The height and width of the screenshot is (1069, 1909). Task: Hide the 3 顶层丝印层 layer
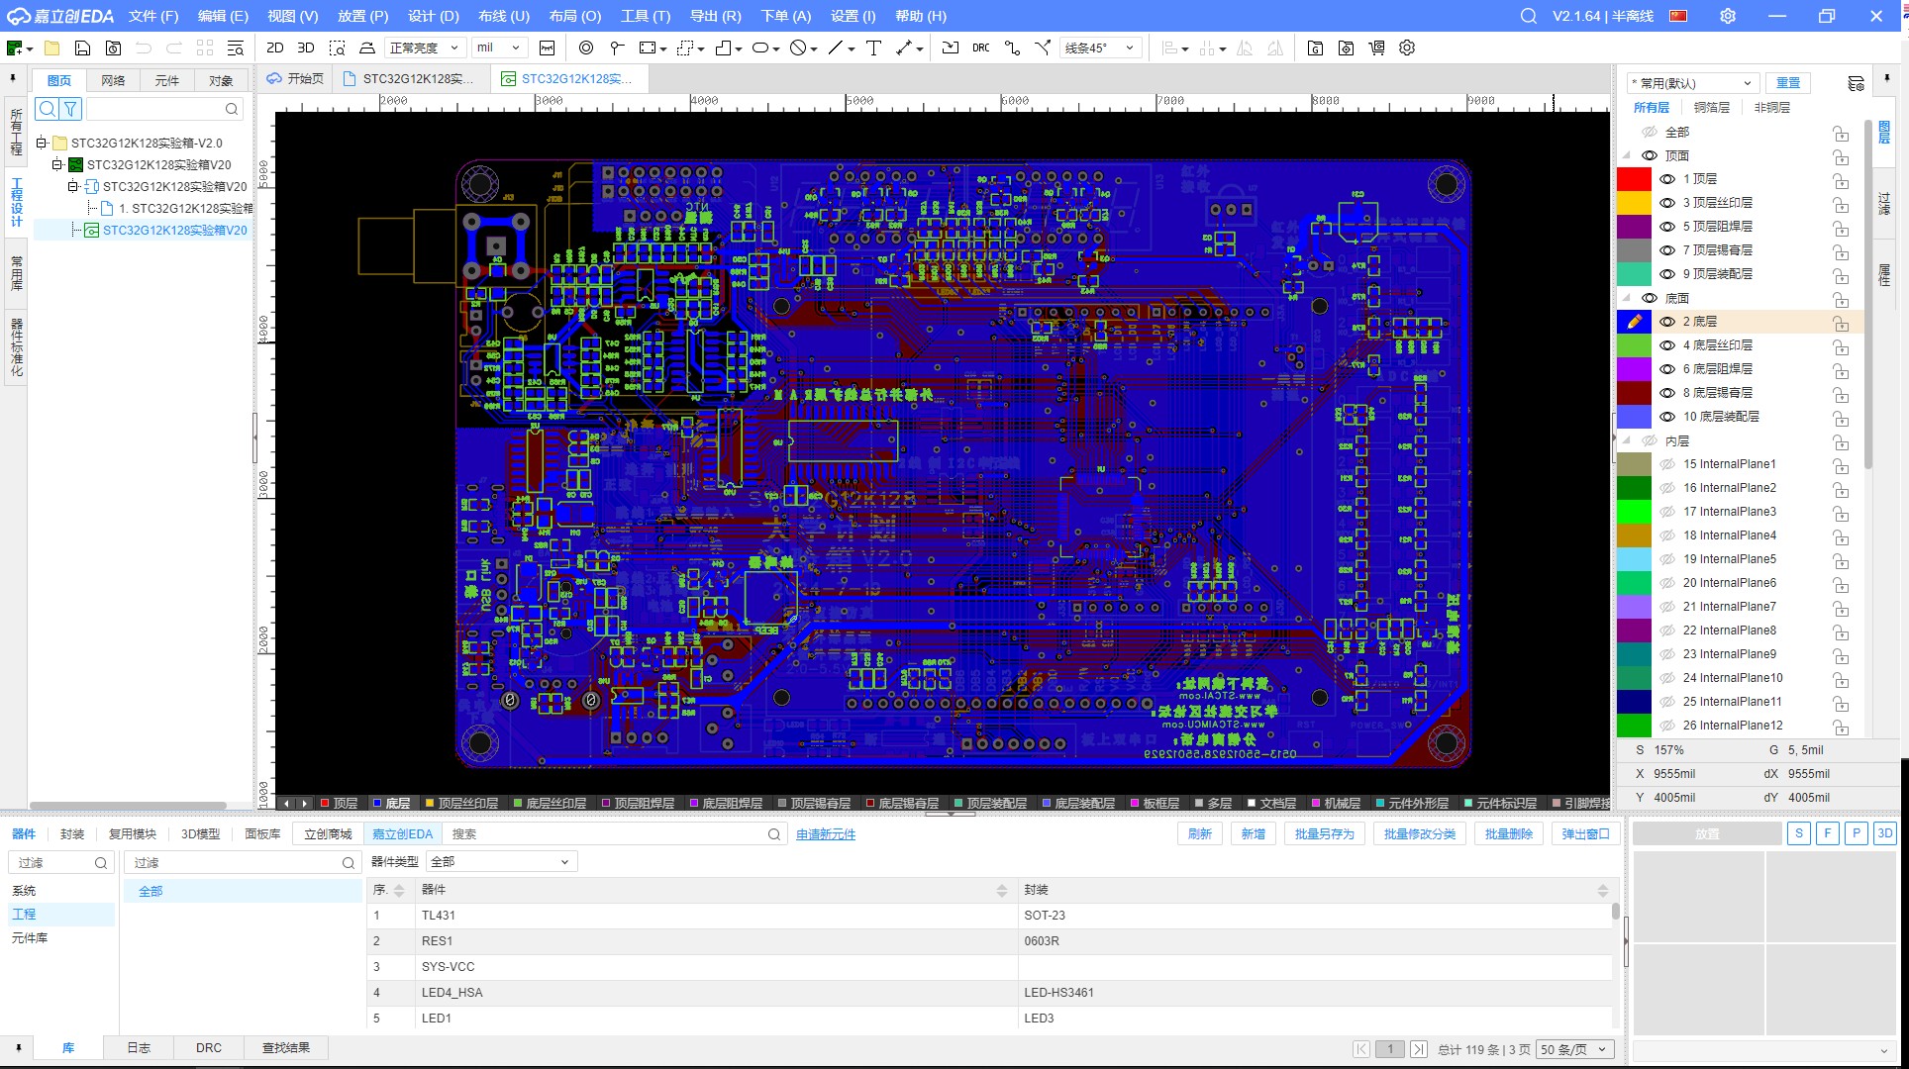point(1667,203)
